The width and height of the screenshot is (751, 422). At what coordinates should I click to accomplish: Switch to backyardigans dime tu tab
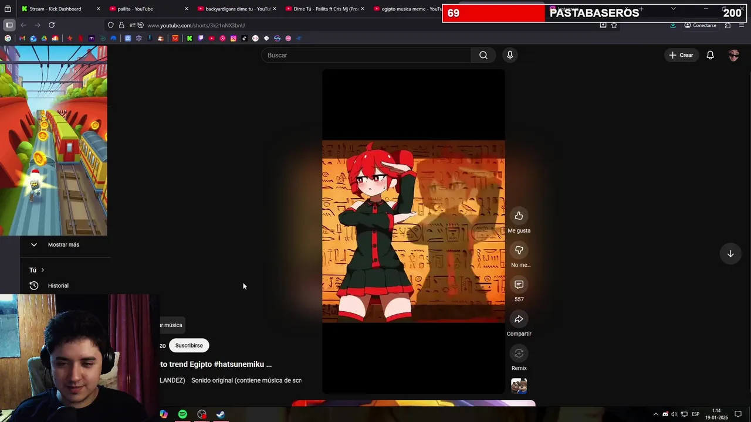coord(238,9)
